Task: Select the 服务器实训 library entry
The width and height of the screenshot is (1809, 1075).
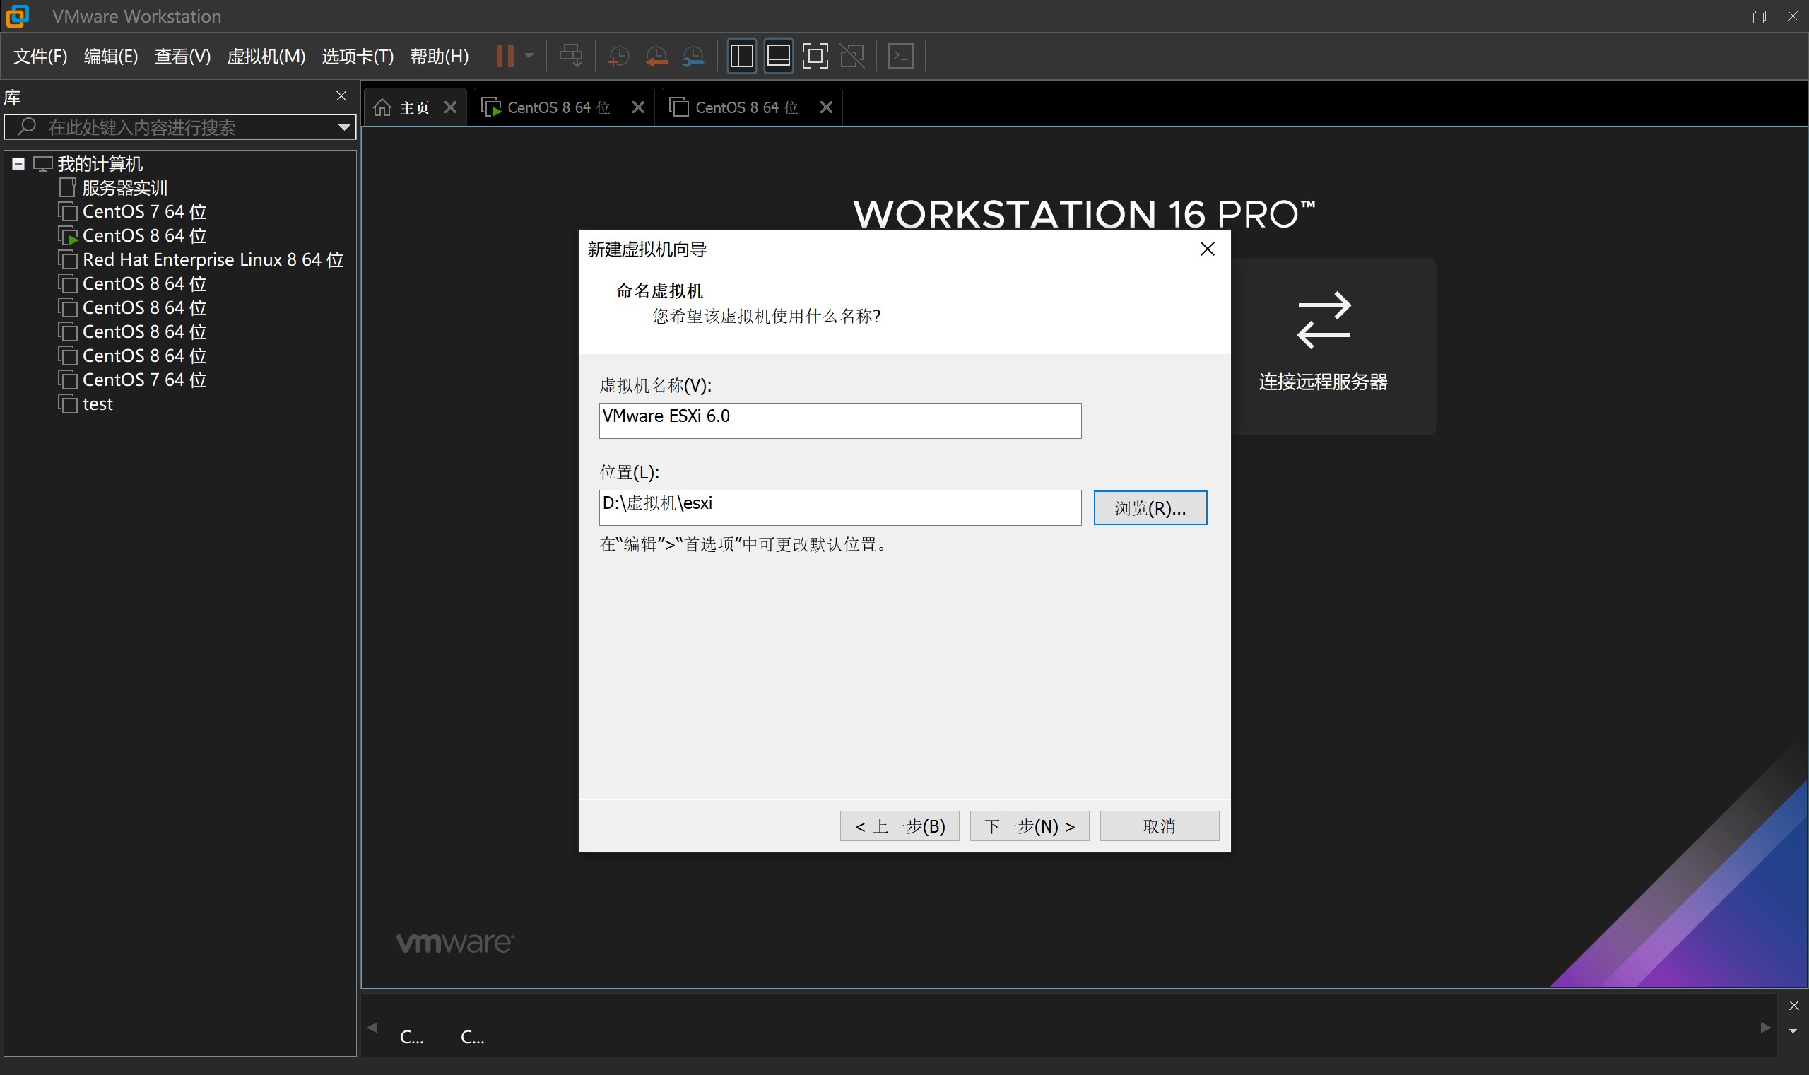Action: coord(124,188)
